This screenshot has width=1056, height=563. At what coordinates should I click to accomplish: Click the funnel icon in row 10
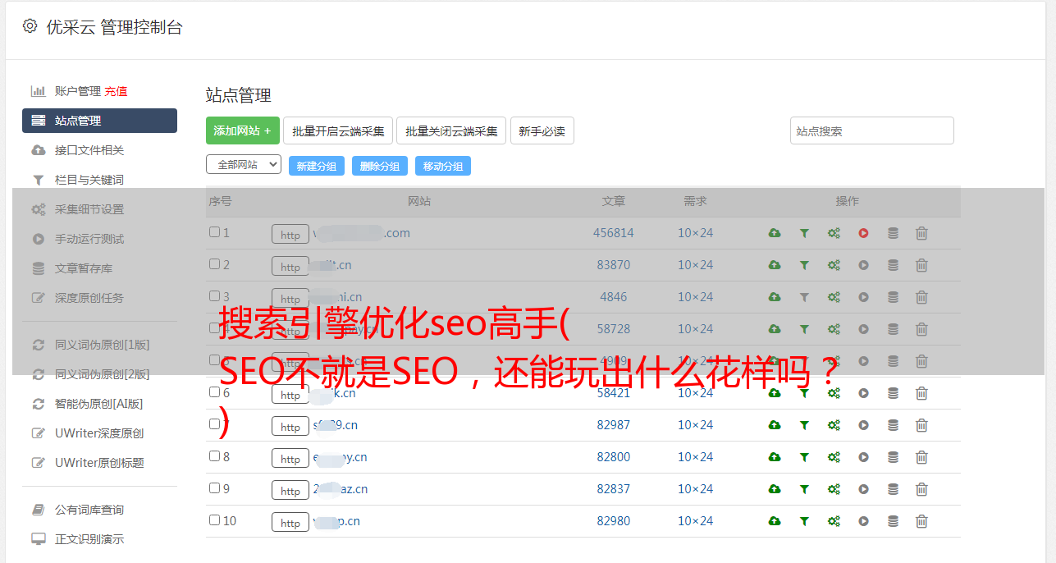(804, 521)
